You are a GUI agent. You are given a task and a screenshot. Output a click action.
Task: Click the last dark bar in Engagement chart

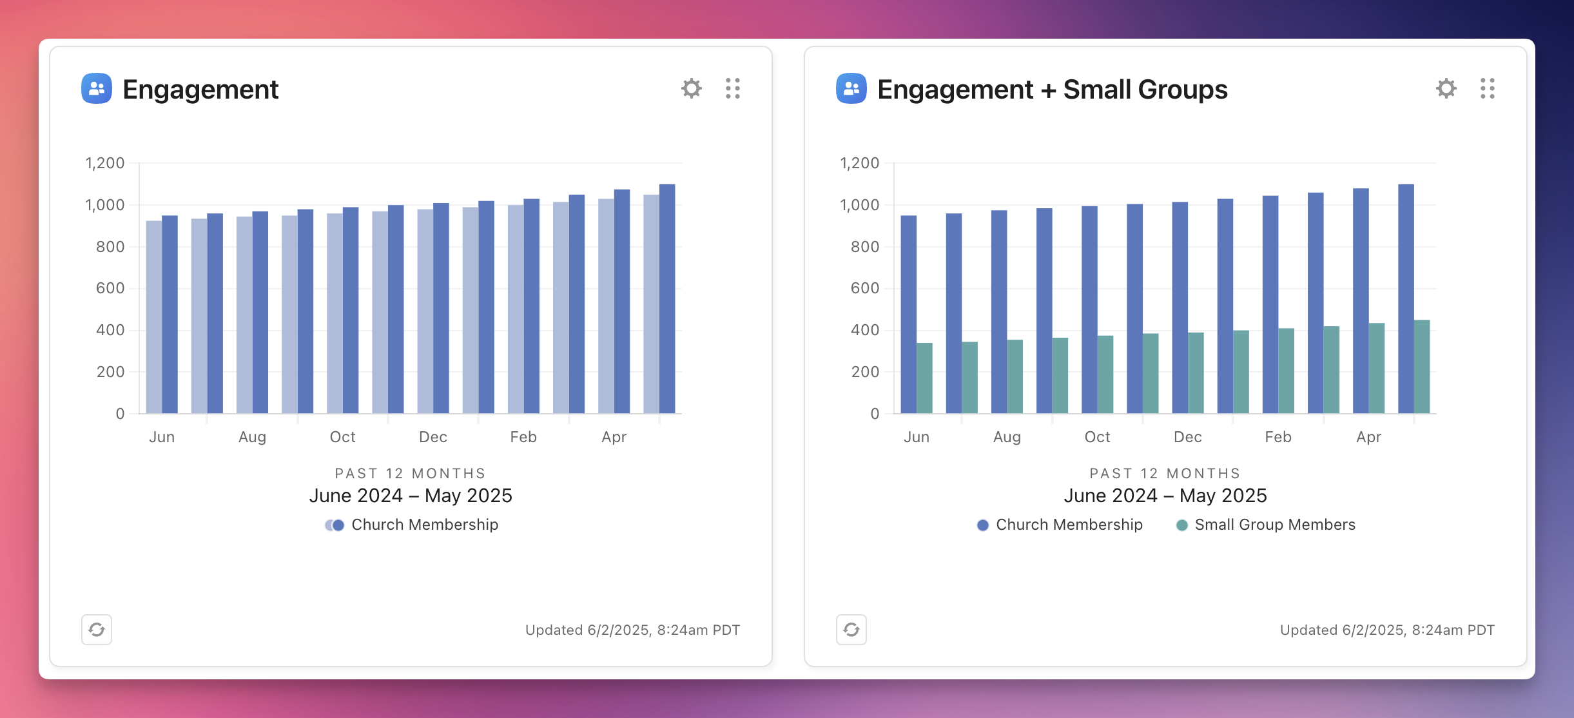coord(667,300)
